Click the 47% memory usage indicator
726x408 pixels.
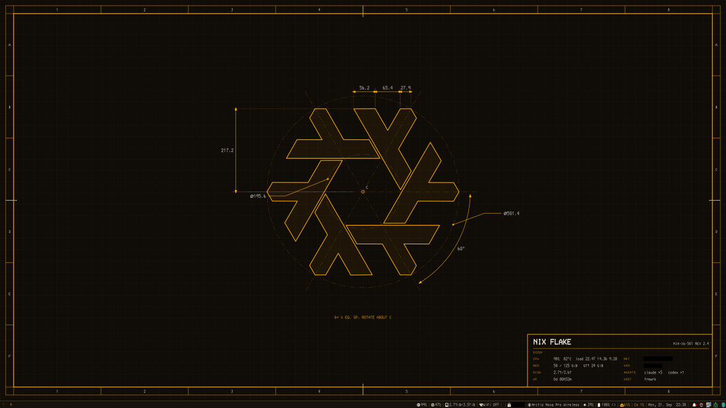pos(436,404)
